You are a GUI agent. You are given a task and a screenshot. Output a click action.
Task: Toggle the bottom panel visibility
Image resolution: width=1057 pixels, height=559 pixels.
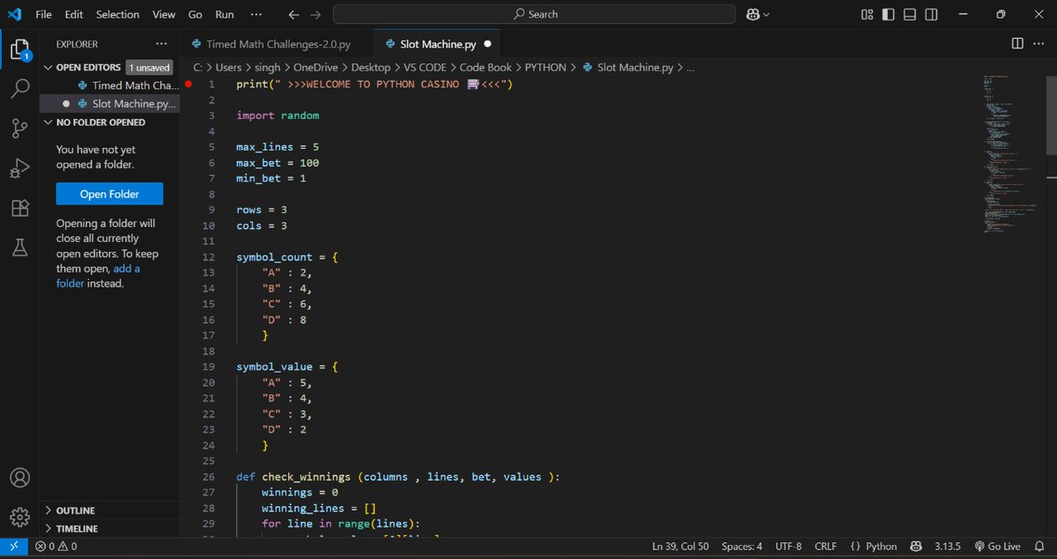tap(910, 14)
